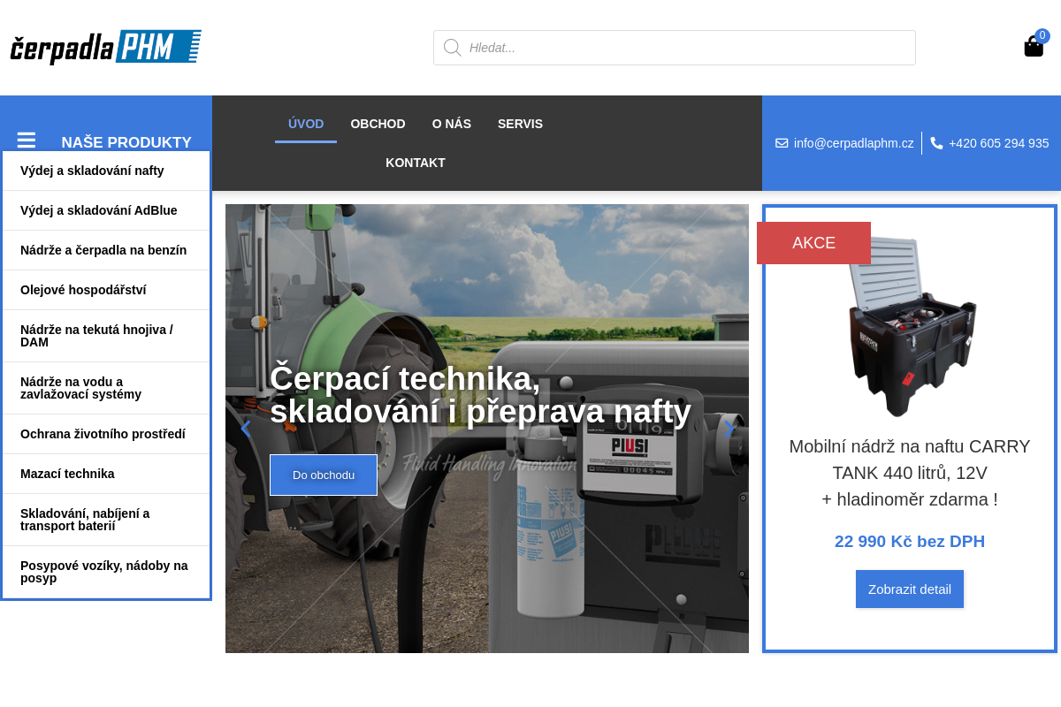The height and width of the screenshot is (707, 1061).
Task: Click the phone handset icon
Action: [936, 143]
